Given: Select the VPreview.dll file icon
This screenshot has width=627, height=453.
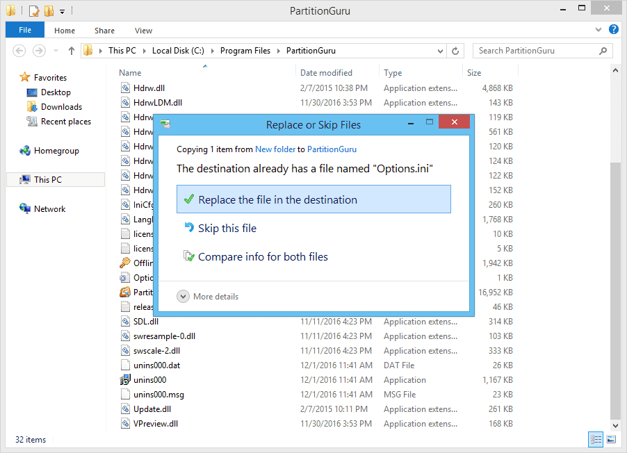Looking at the screenshot, I should tap(125, 424).
